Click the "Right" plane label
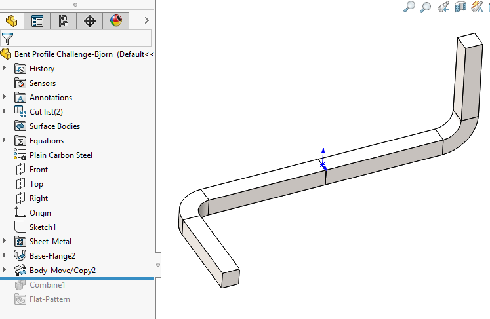 (39, 198)
